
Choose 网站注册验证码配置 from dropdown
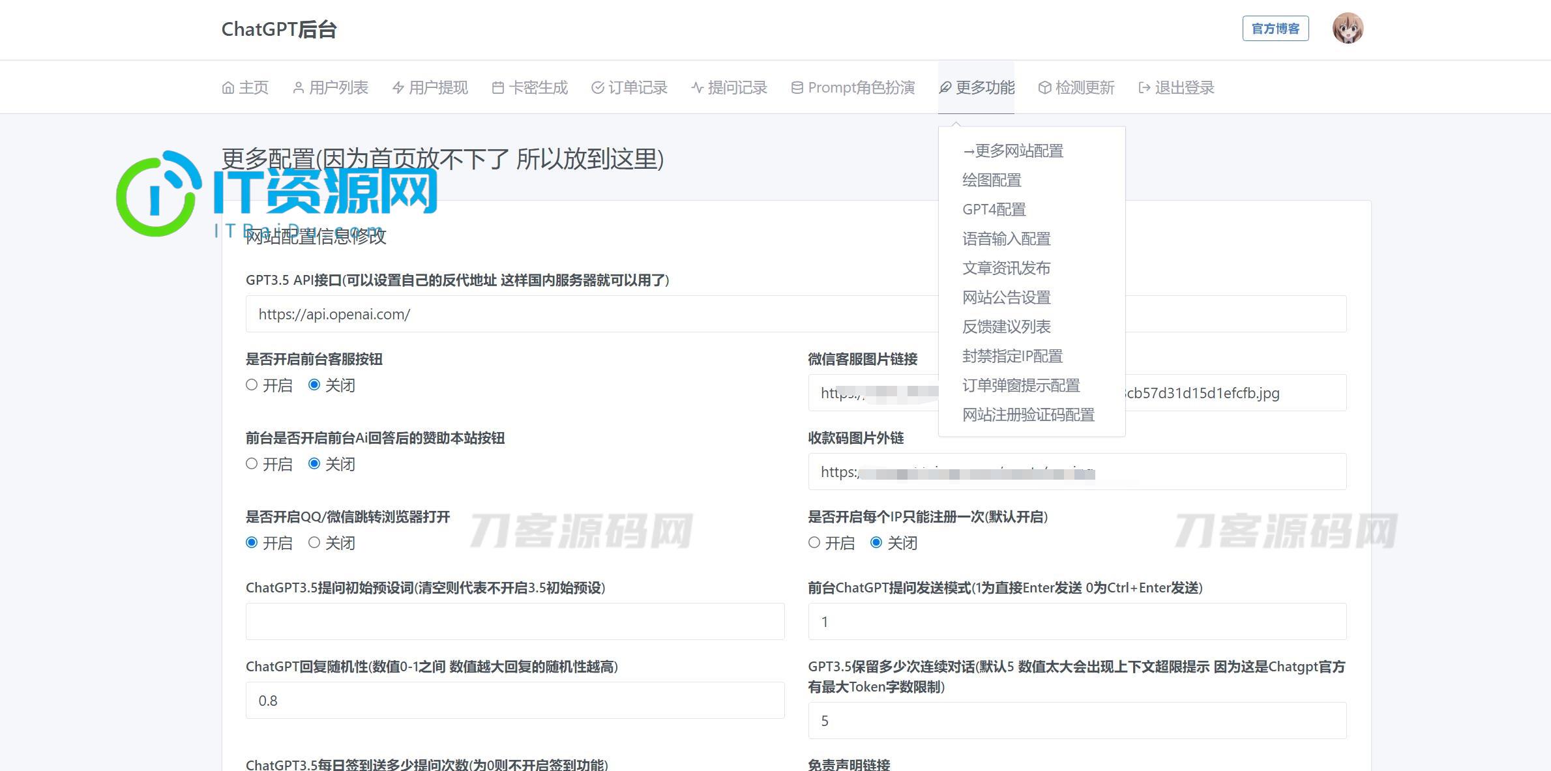point(1029,415)
